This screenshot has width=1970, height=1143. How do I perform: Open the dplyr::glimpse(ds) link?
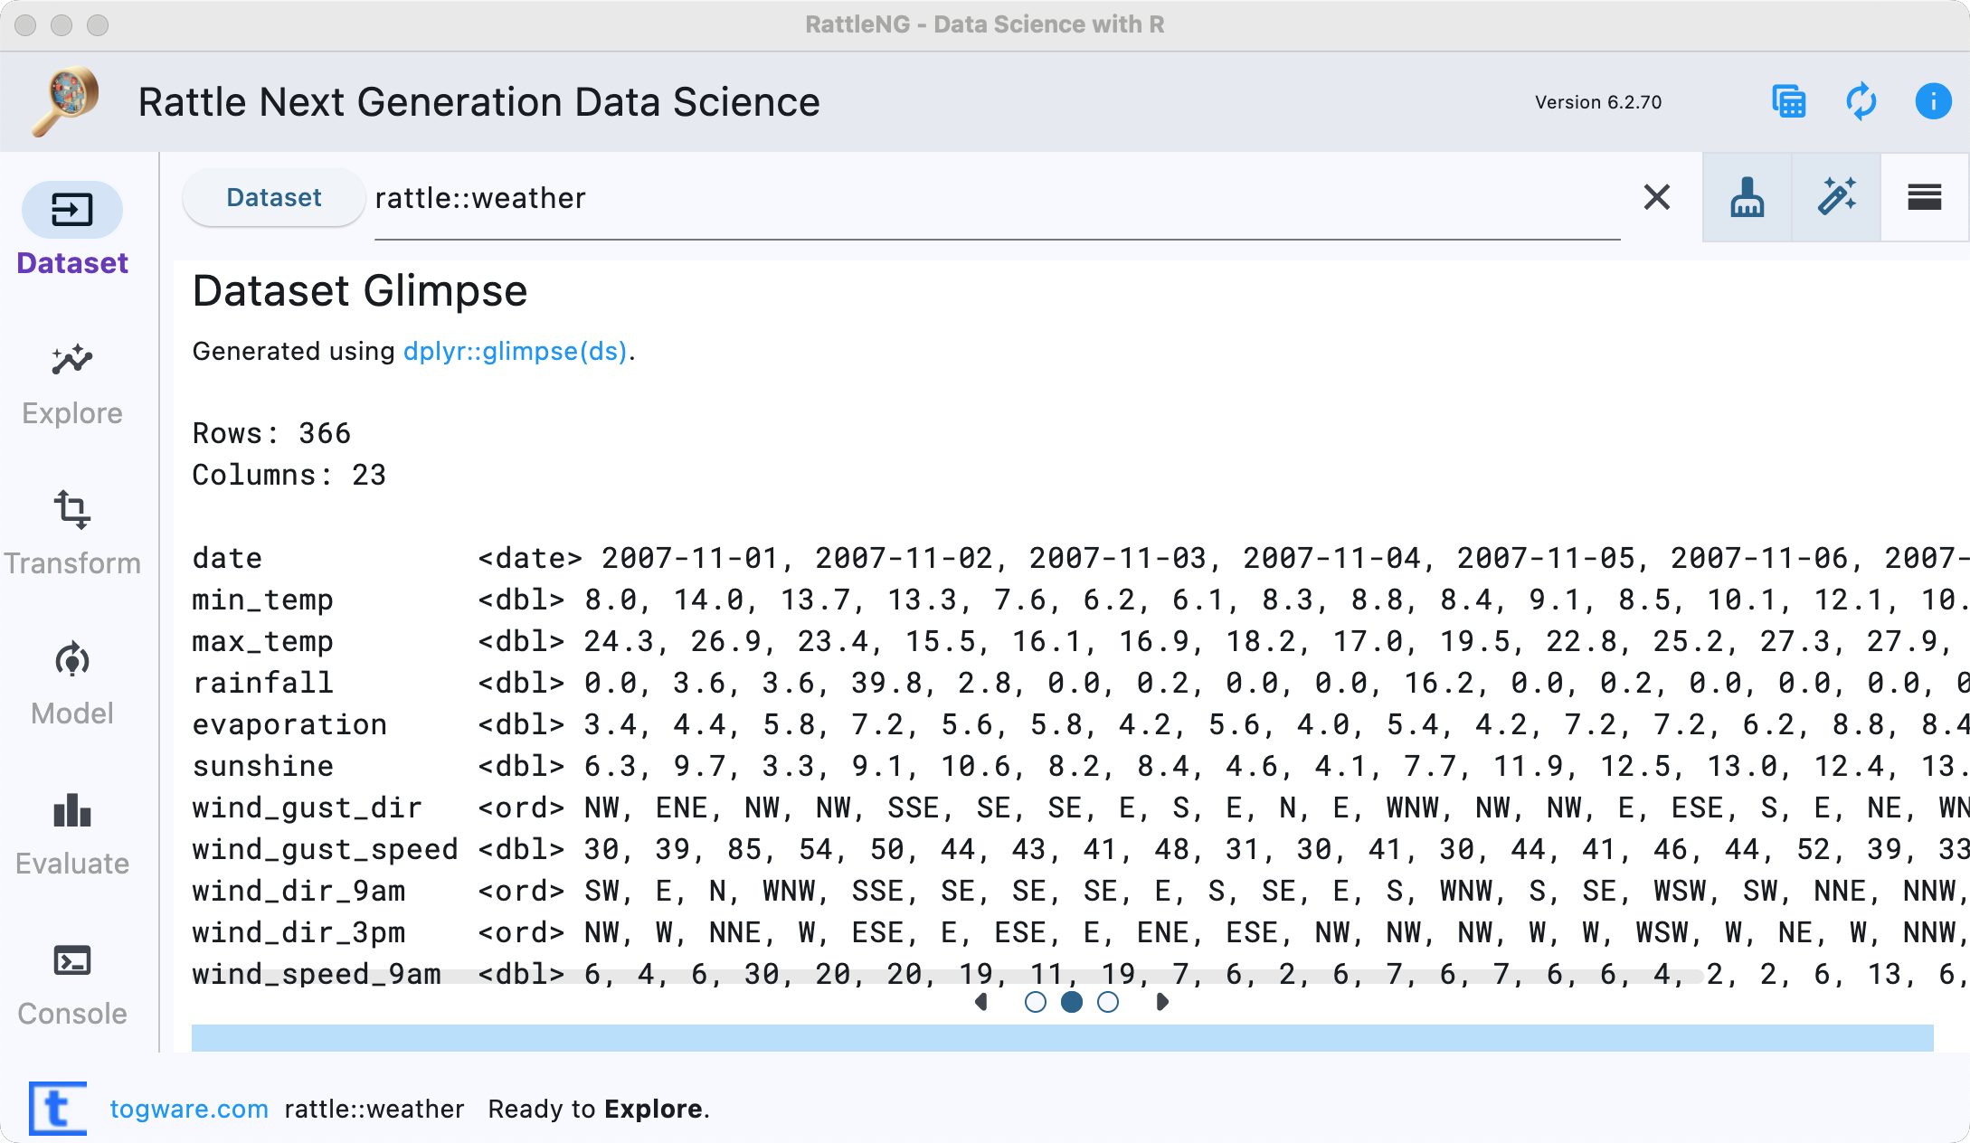515,351
